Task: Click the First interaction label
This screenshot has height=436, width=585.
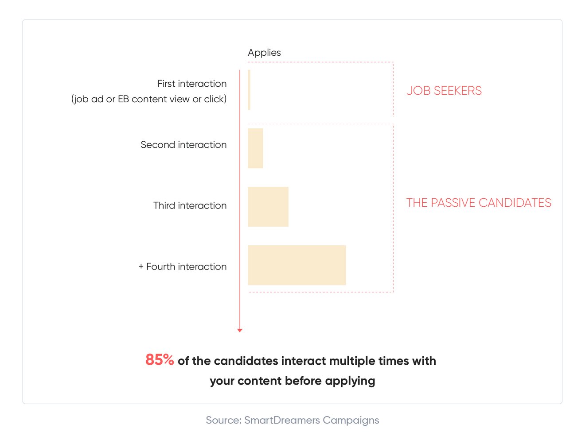Action: point(192,84)
